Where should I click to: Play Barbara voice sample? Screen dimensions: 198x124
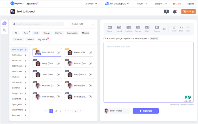click(90, 52)
